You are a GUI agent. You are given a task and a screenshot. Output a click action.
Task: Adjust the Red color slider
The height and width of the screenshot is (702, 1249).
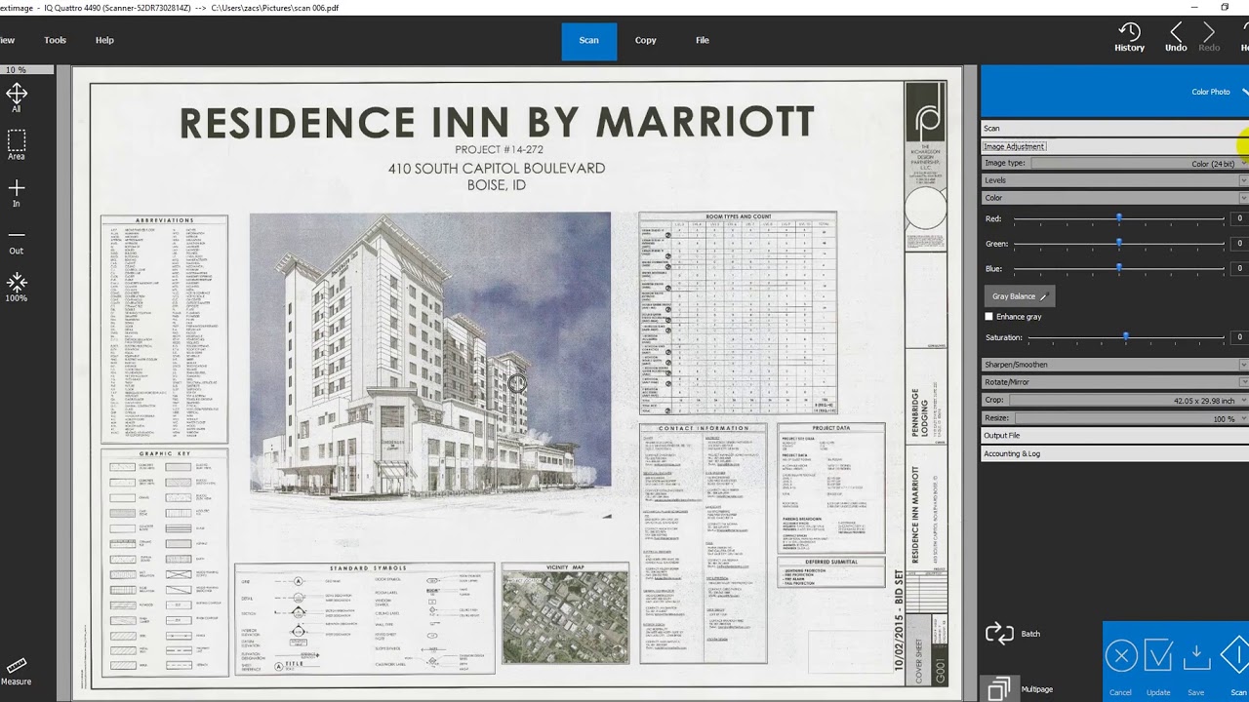coord(1119,218)
